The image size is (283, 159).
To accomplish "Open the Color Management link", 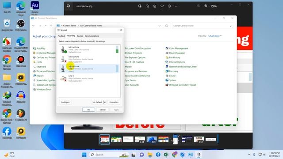I will point(179,48).
